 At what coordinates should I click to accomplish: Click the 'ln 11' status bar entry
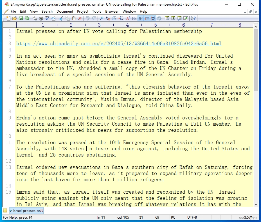click(x=101, y=217)
